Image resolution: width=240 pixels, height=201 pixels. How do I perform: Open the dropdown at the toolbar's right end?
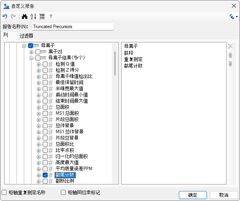pyautogui.click(x=233, y=17)
